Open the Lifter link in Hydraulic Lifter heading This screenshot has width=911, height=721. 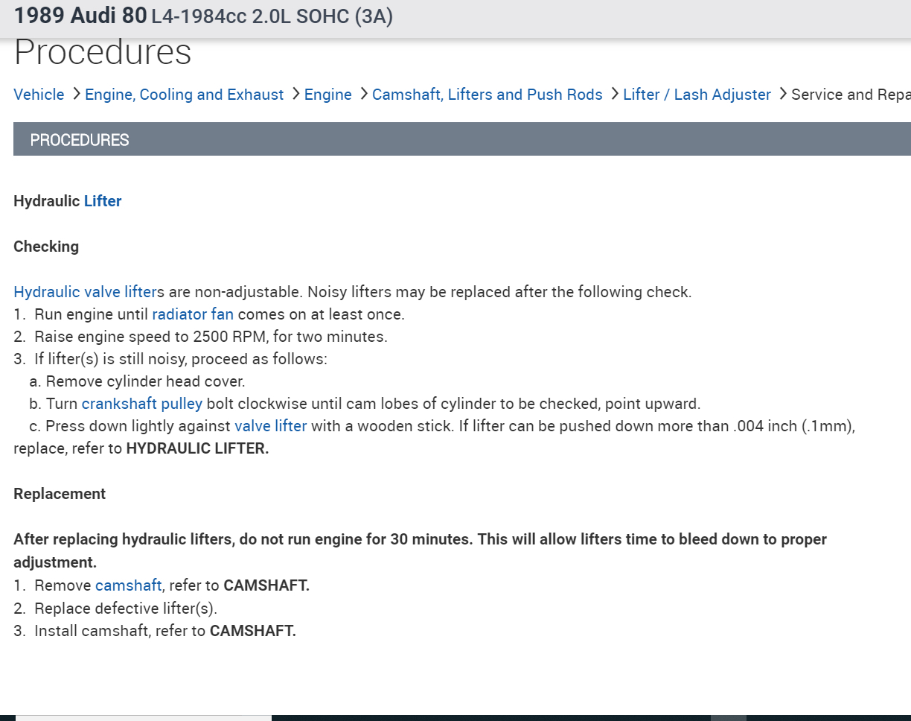(103, 201)
